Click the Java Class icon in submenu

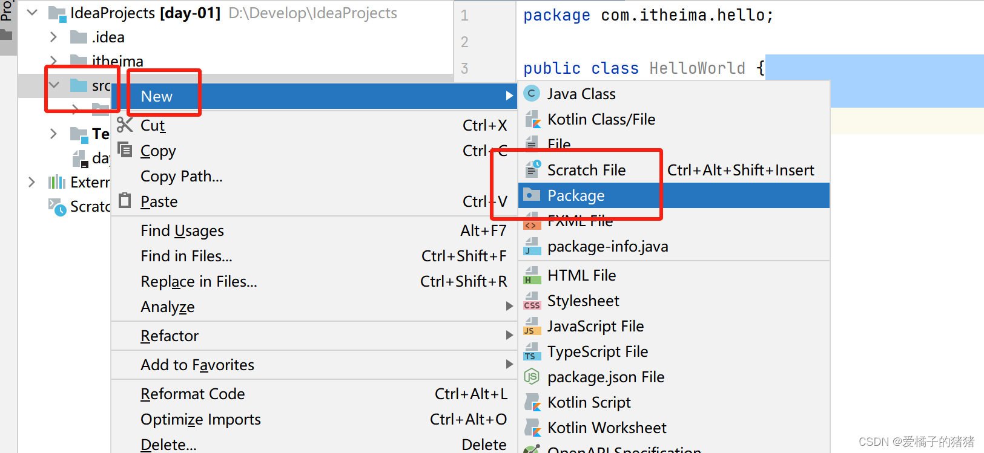pos(532,94)
